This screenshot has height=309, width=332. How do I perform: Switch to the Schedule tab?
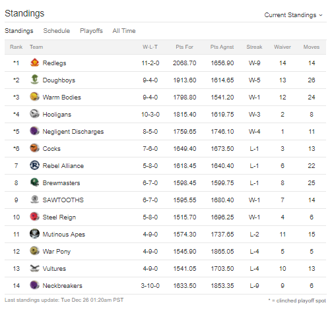pyautogui.click(x=57, y=31)
